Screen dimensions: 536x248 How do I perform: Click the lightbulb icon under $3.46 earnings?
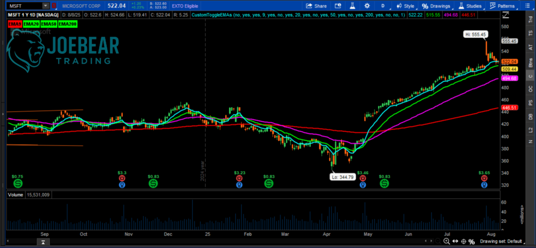363,185
